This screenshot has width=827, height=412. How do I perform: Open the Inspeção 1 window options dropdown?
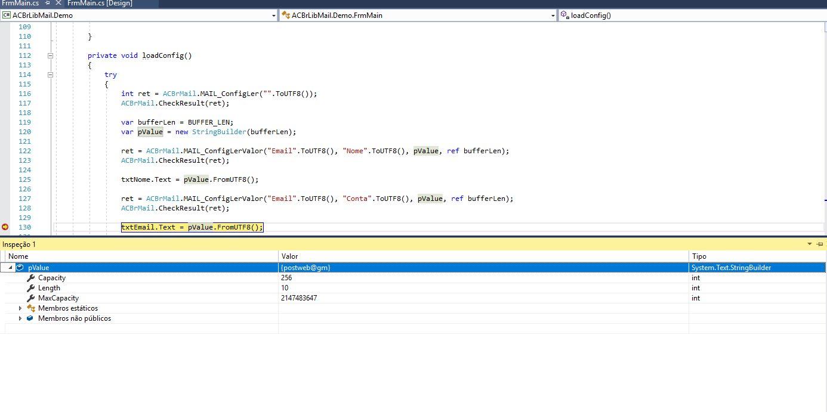pos(810,244)
